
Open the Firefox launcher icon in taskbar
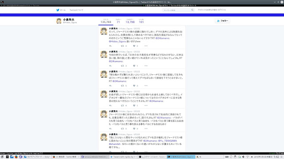tap(16, 157)
